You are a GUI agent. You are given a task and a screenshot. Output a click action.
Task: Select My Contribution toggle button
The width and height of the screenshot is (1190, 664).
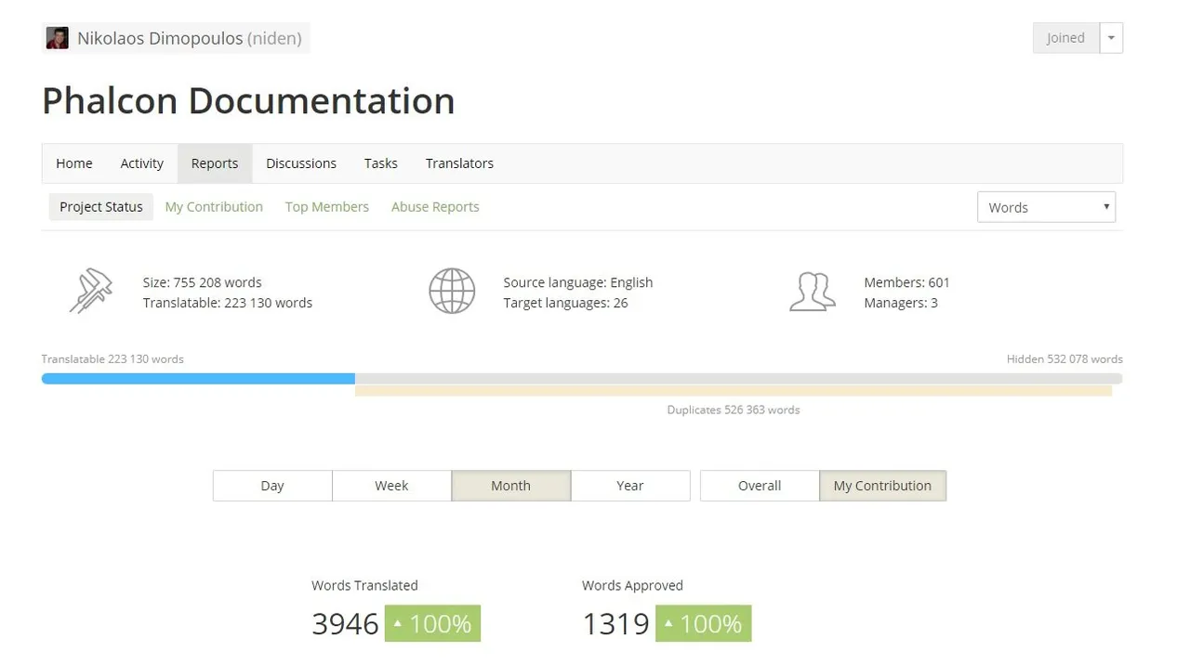tap(882, 486)
